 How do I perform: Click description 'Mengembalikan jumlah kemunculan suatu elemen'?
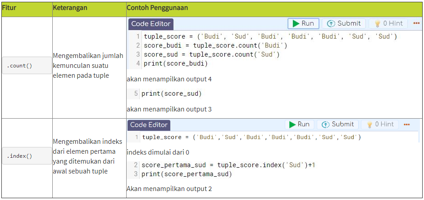click(88, 66)
